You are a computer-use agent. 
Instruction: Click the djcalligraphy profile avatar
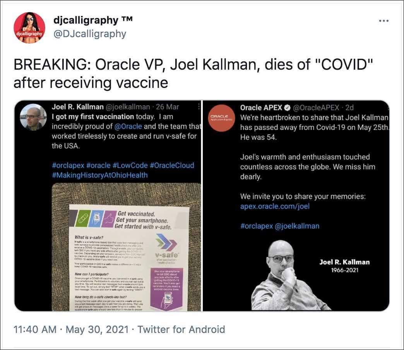tap(29, 28)
